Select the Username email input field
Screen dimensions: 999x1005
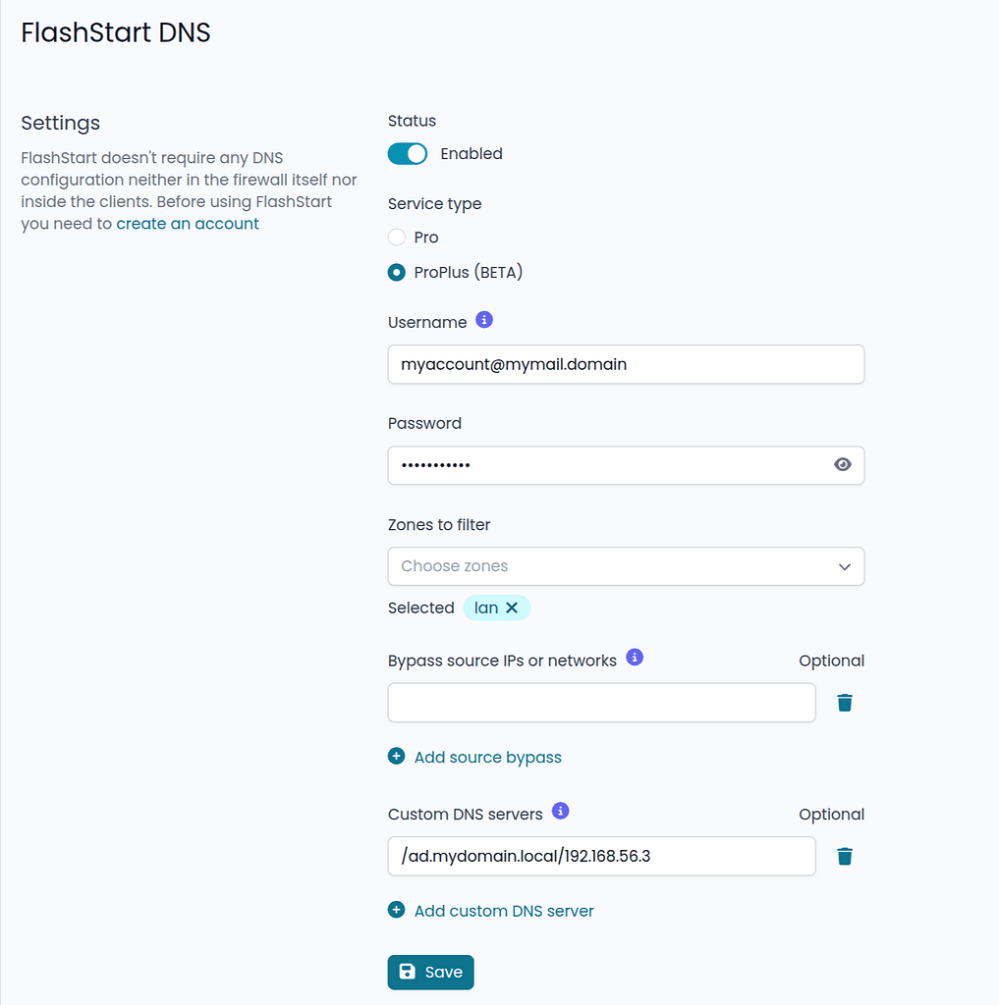coord(626,363)
